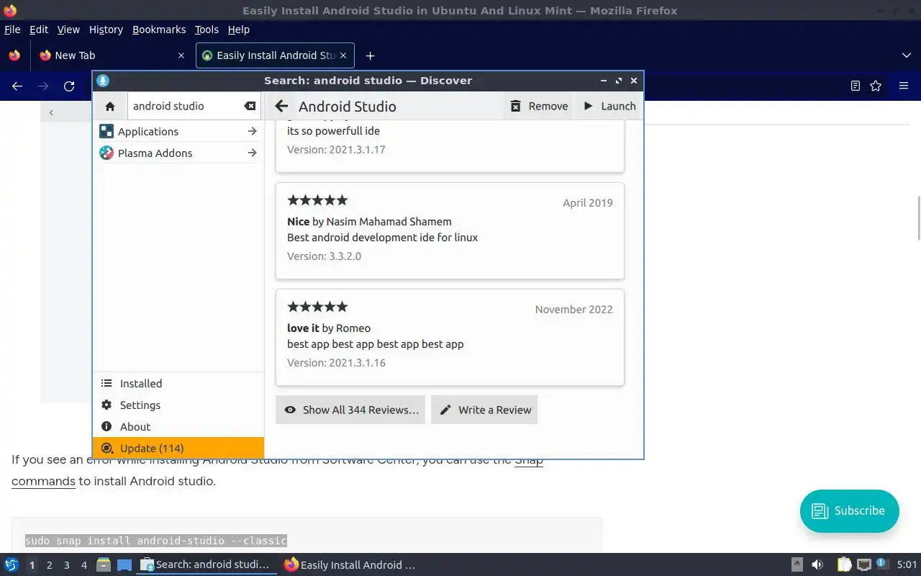Click star rating of Nasim's review

[317, 200]
